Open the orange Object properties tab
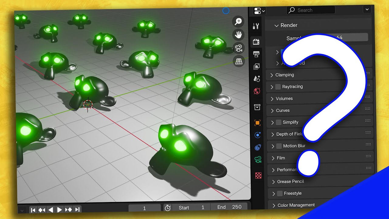The image size is (389, 219). click(257, 123)
